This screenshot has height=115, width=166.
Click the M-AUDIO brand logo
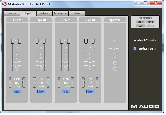click(145, 107)
